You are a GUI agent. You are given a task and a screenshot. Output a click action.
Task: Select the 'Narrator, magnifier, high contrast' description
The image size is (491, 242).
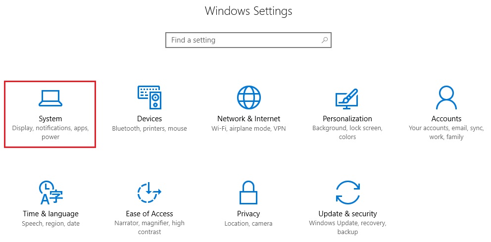click(x=149, y=227)
